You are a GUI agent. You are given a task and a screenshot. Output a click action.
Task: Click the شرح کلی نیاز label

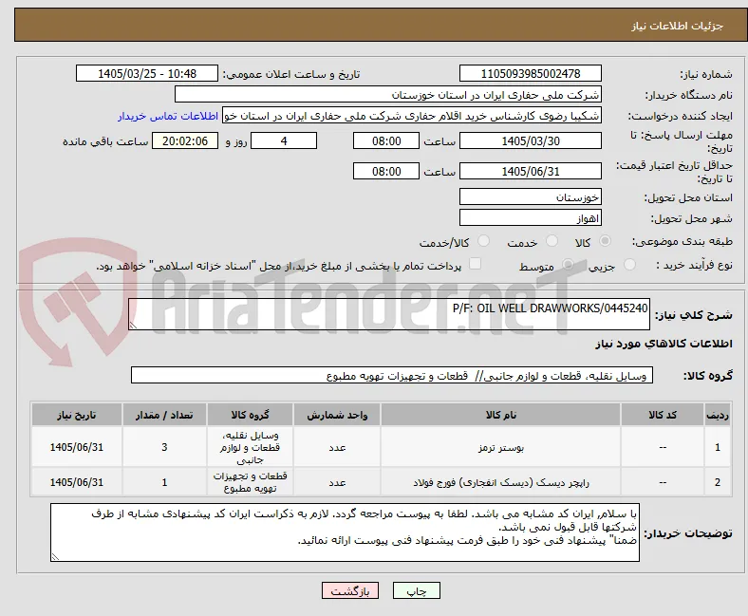click(x=693, y=315)
